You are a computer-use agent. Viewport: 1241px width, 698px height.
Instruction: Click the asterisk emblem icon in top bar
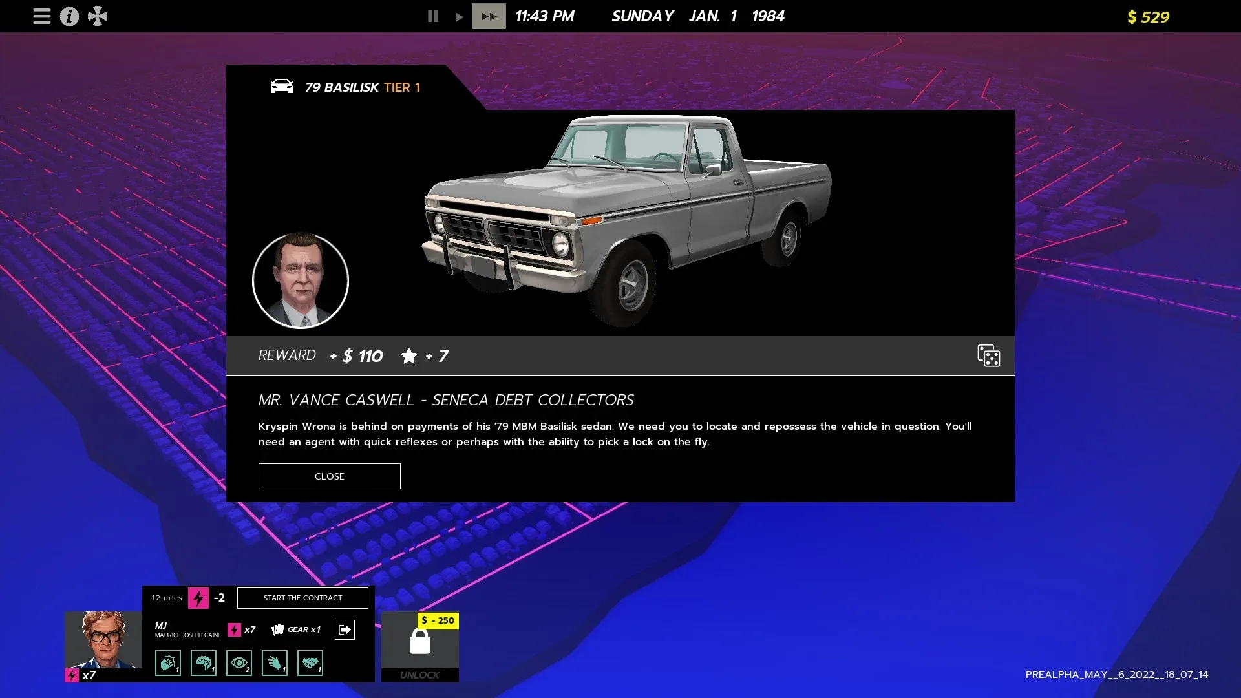(98, 16)
